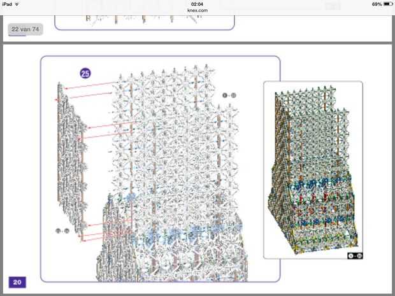395x296 pixels.
Task: Tap the 'iPad' label in the status bar
Action: click(x=7, y=4)
